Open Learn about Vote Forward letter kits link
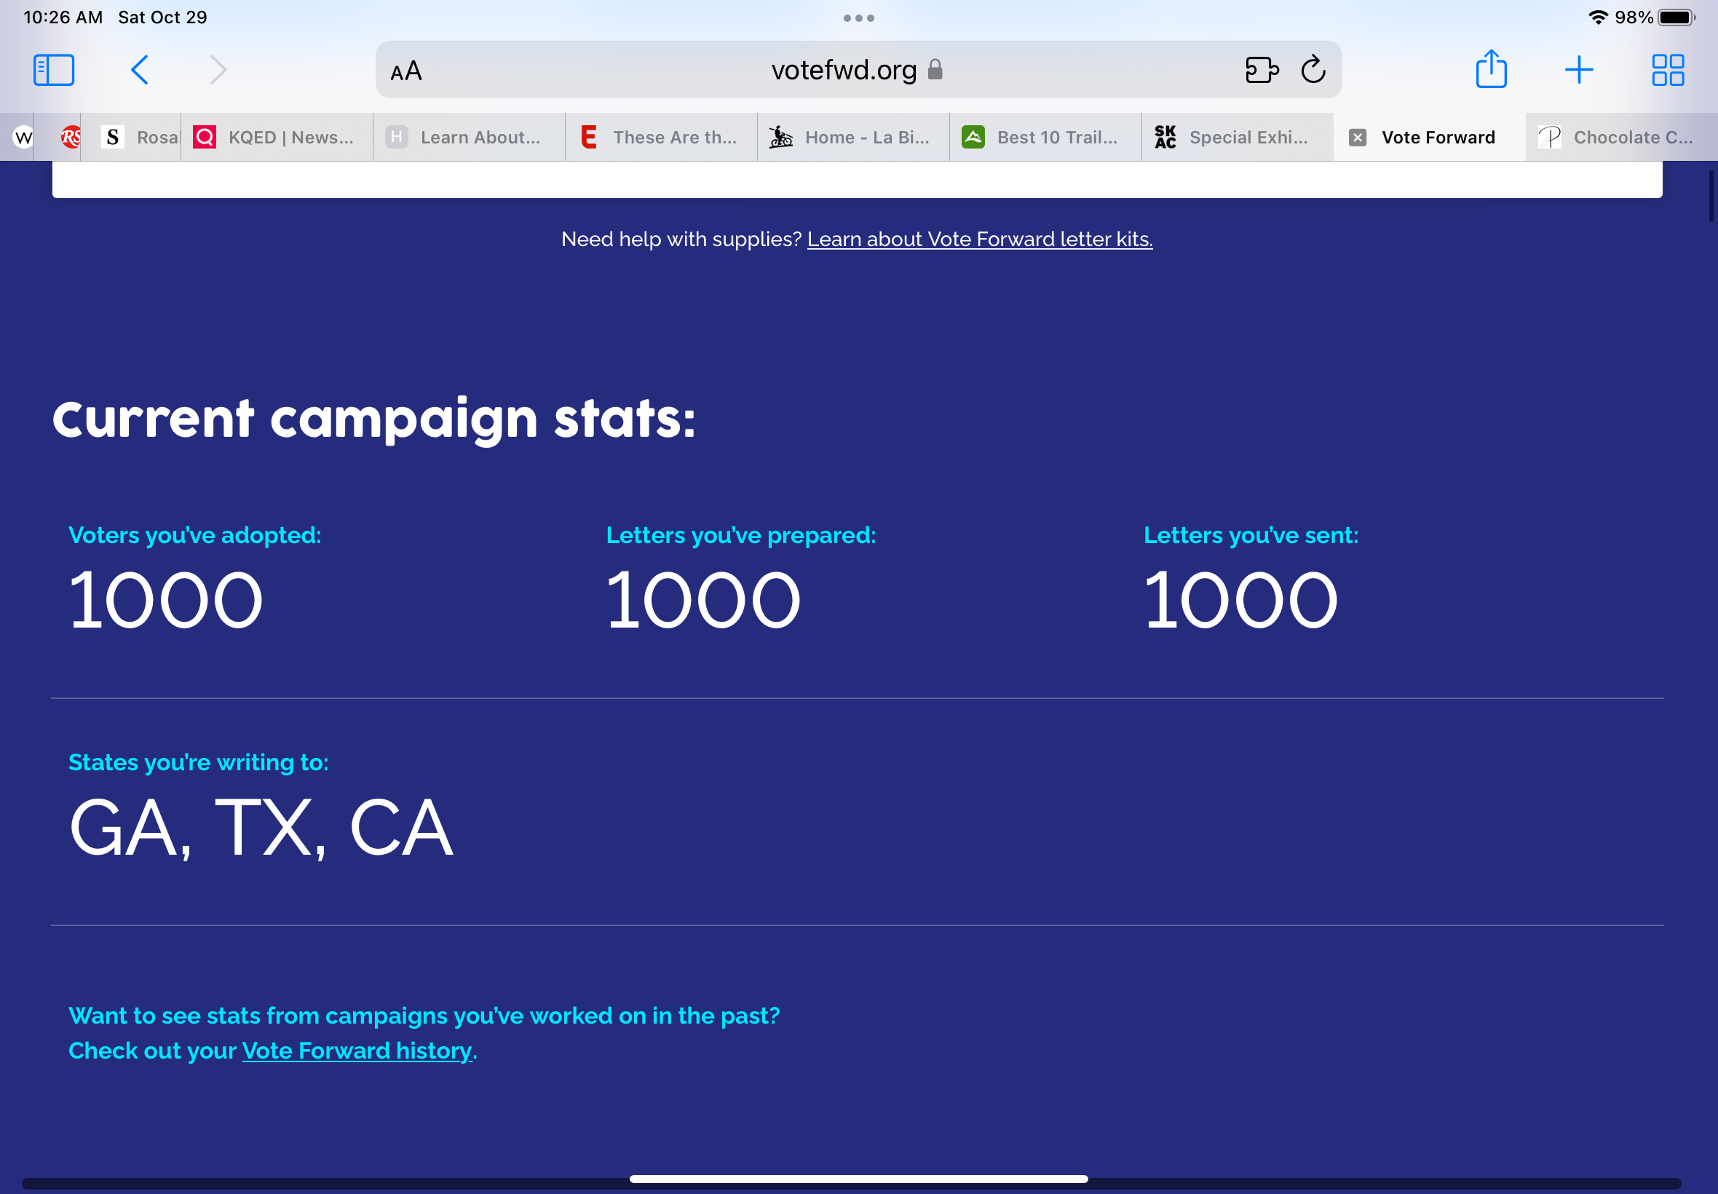Viewport: 1718px width, 1194px height. (x=980, y=240)
